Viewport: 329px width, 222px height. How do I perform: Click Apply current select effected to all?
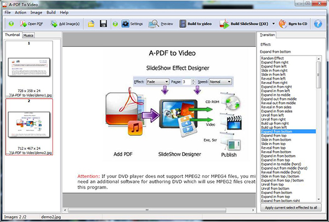[291, 208]
